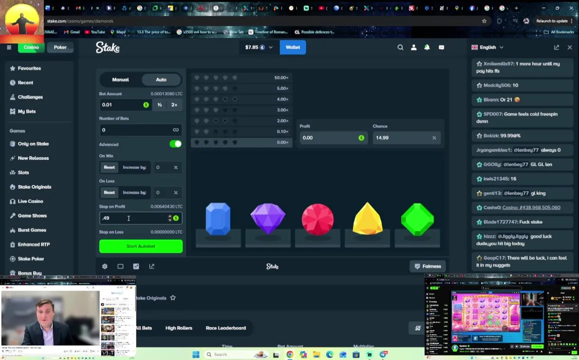Click the Kick stream thumbnail window
579x360 pixels.
[501, 315]
